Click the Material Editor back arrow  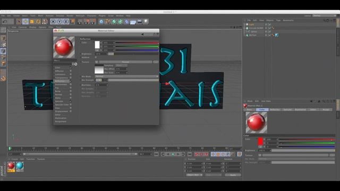click(142, 34)
